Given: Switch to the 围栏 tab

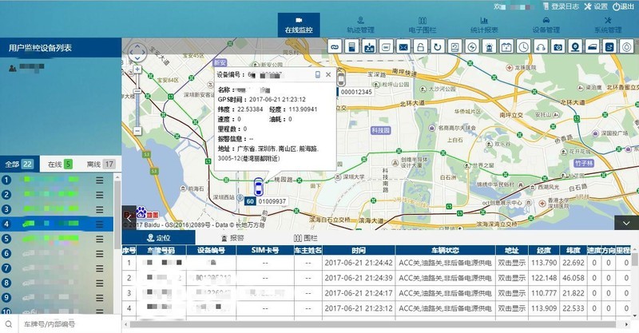Looking at the screenshot, I should tap(305, 238).
